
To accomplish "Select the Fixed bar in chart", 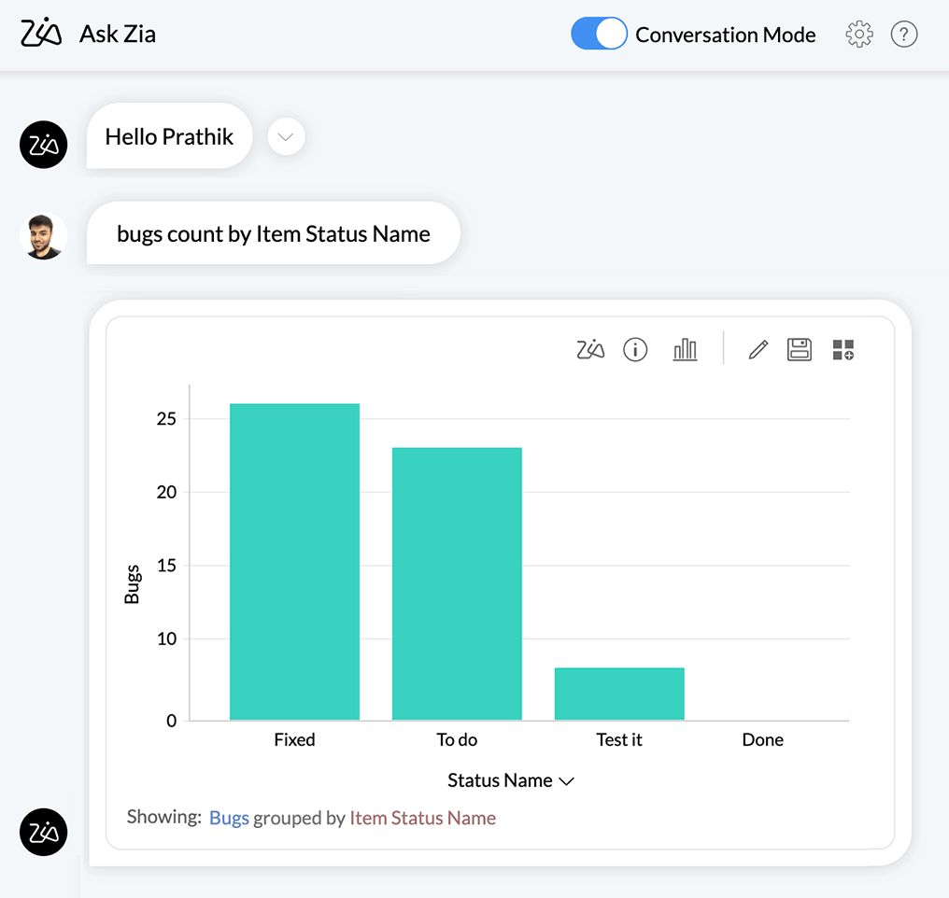I will click(294, 561).
